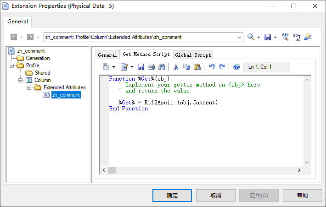Click the 帮助 (Help) button
Screen dimensions: 326x207
(x=302, y=196)
